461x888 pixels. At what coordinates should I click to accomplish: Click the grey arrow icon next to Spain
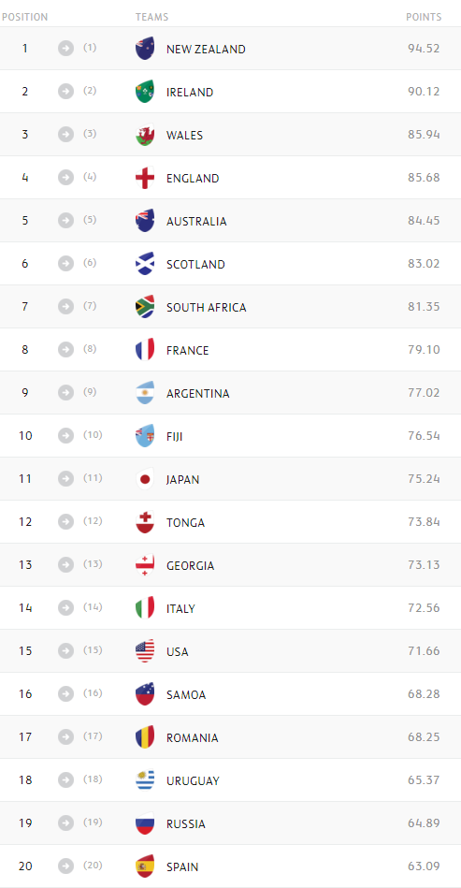[66, 866]
